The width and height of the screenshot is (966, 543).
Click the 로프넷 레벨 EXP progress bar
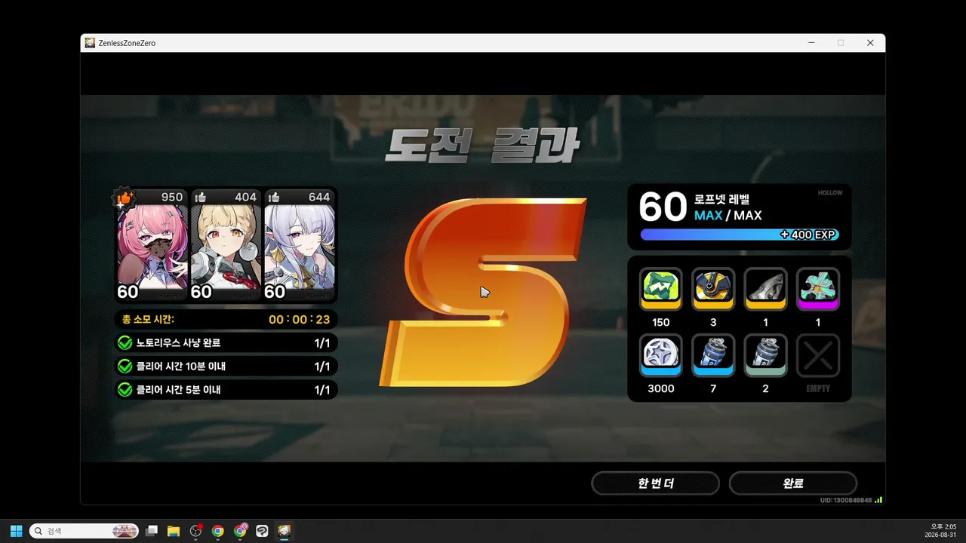coord(740,235)
